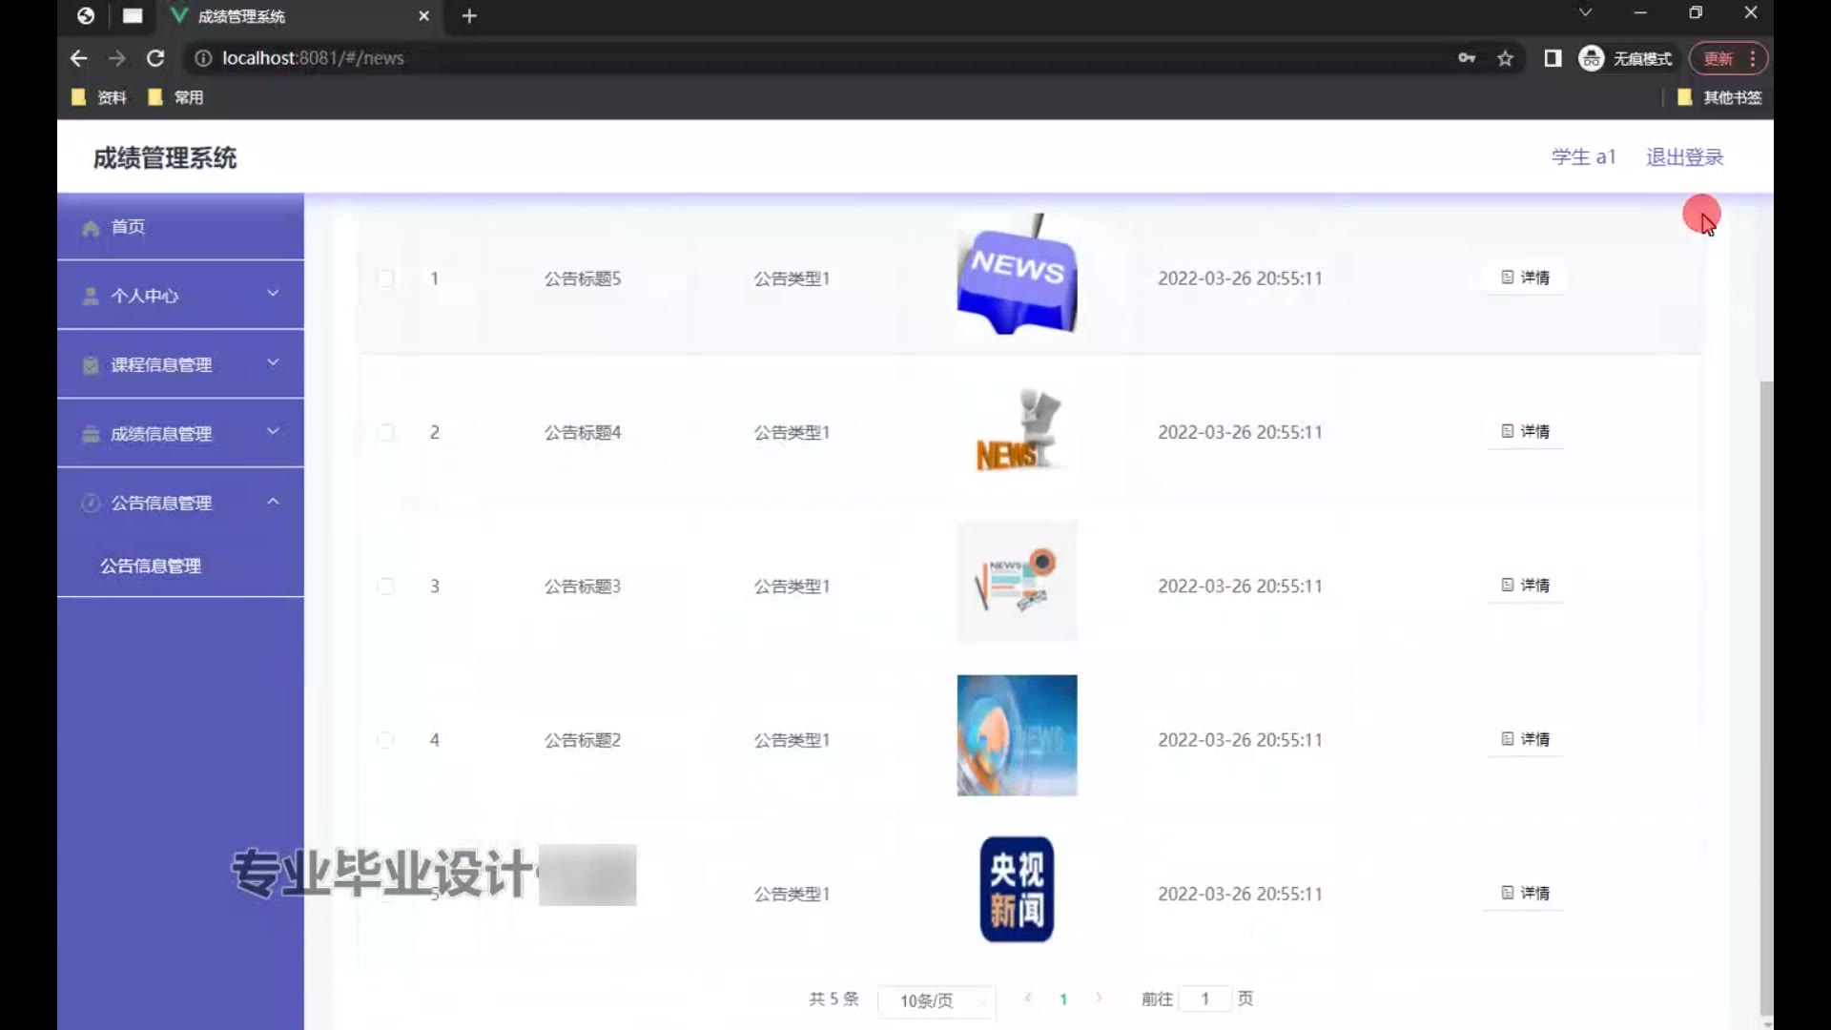Check the checkbox for row 公告标题5

tap(386, 278)
